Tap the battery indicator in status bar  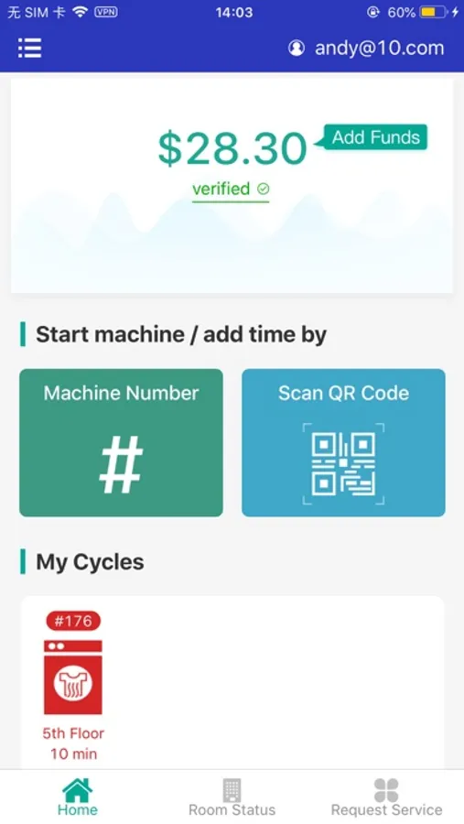point(435,12)
